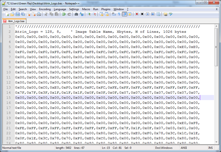The width and height of the screenshot is (221, 152).
Task: Click the Save All icon
Action: pyautogui.click(x=23, y=14)
